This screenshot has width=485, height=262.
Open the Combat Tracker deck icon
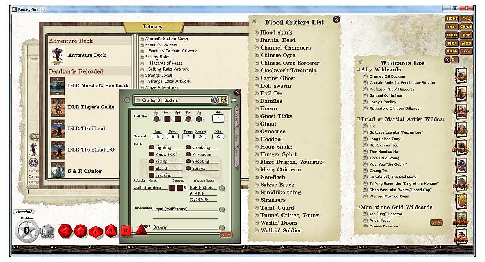tap(461, 112)
